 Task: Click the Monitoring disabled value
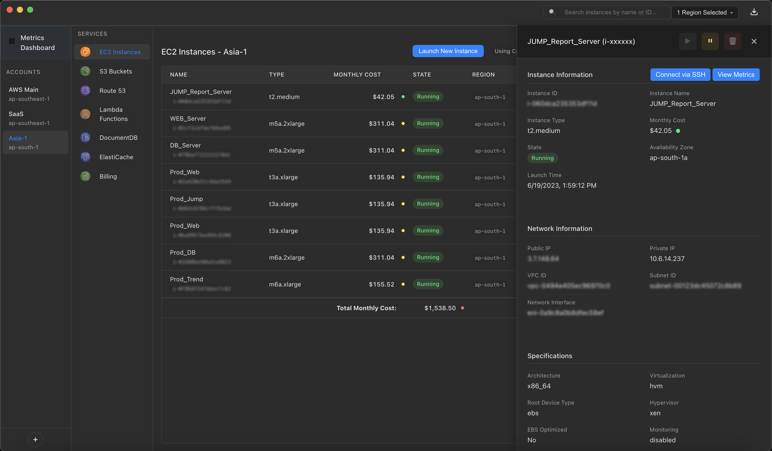(x=662, y=440)
